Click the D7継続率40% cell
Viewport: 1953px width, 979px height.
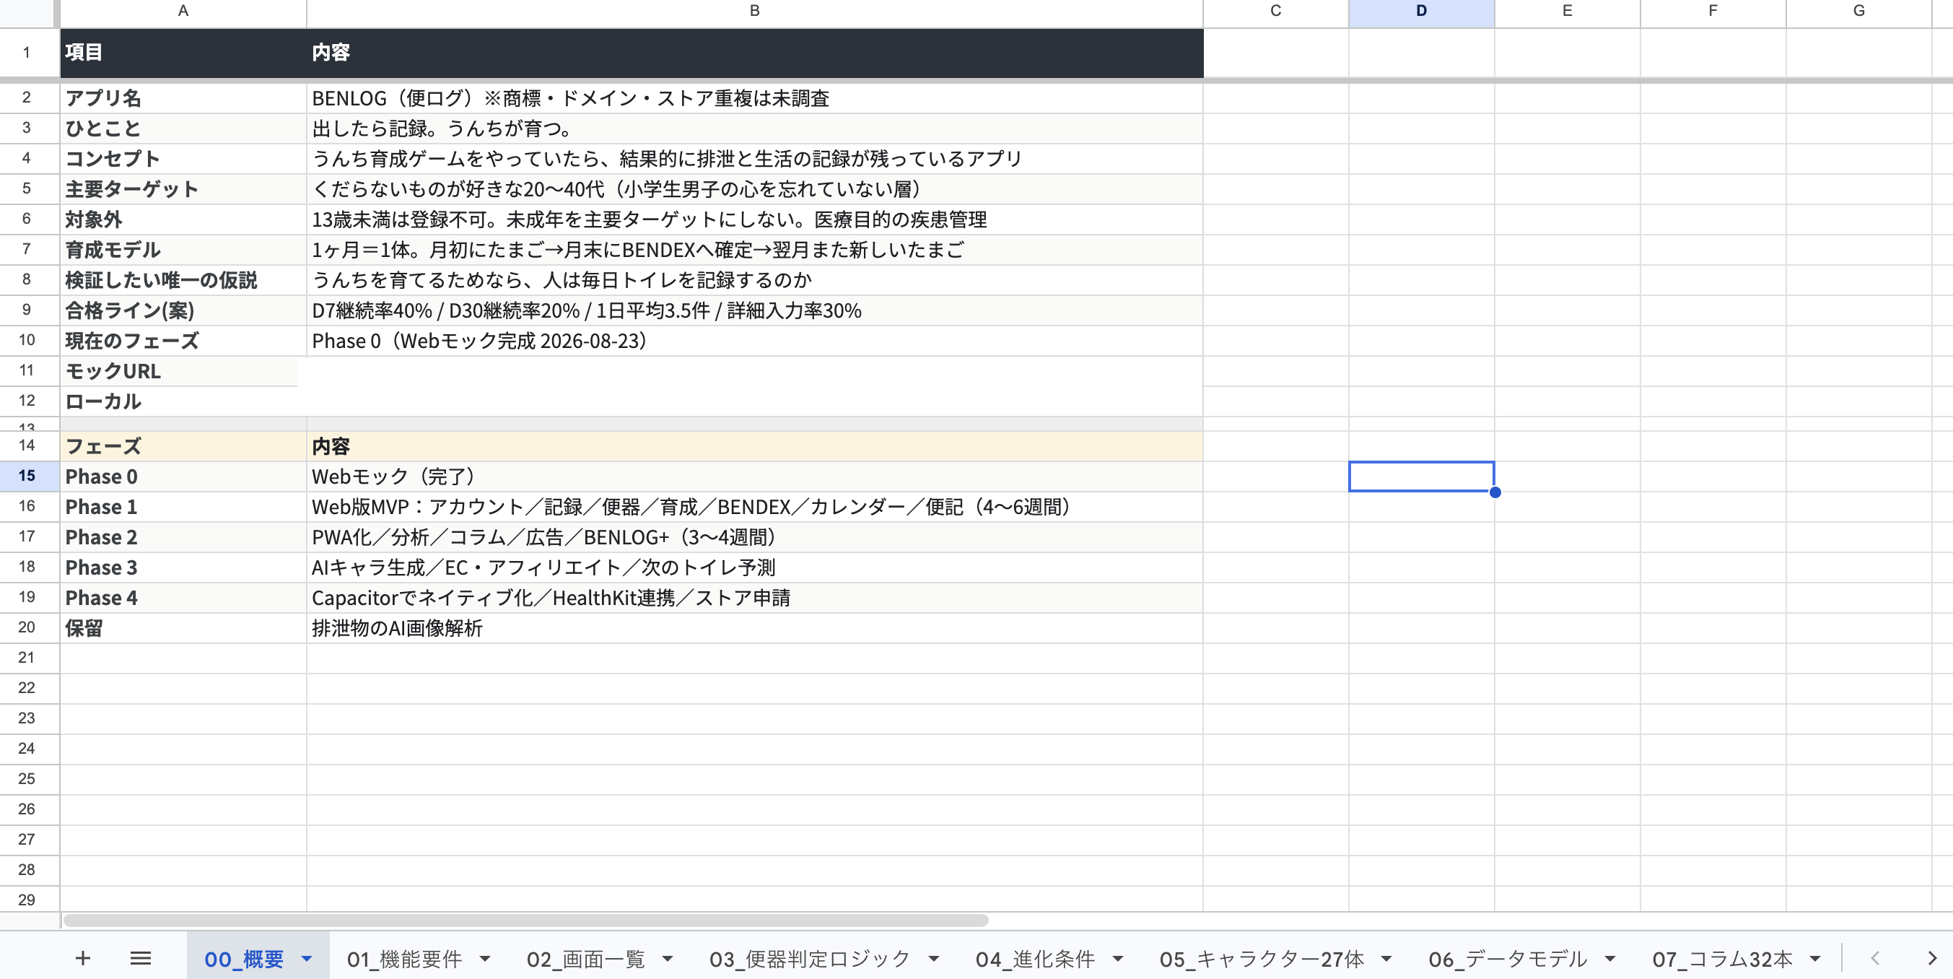point(754,311)
